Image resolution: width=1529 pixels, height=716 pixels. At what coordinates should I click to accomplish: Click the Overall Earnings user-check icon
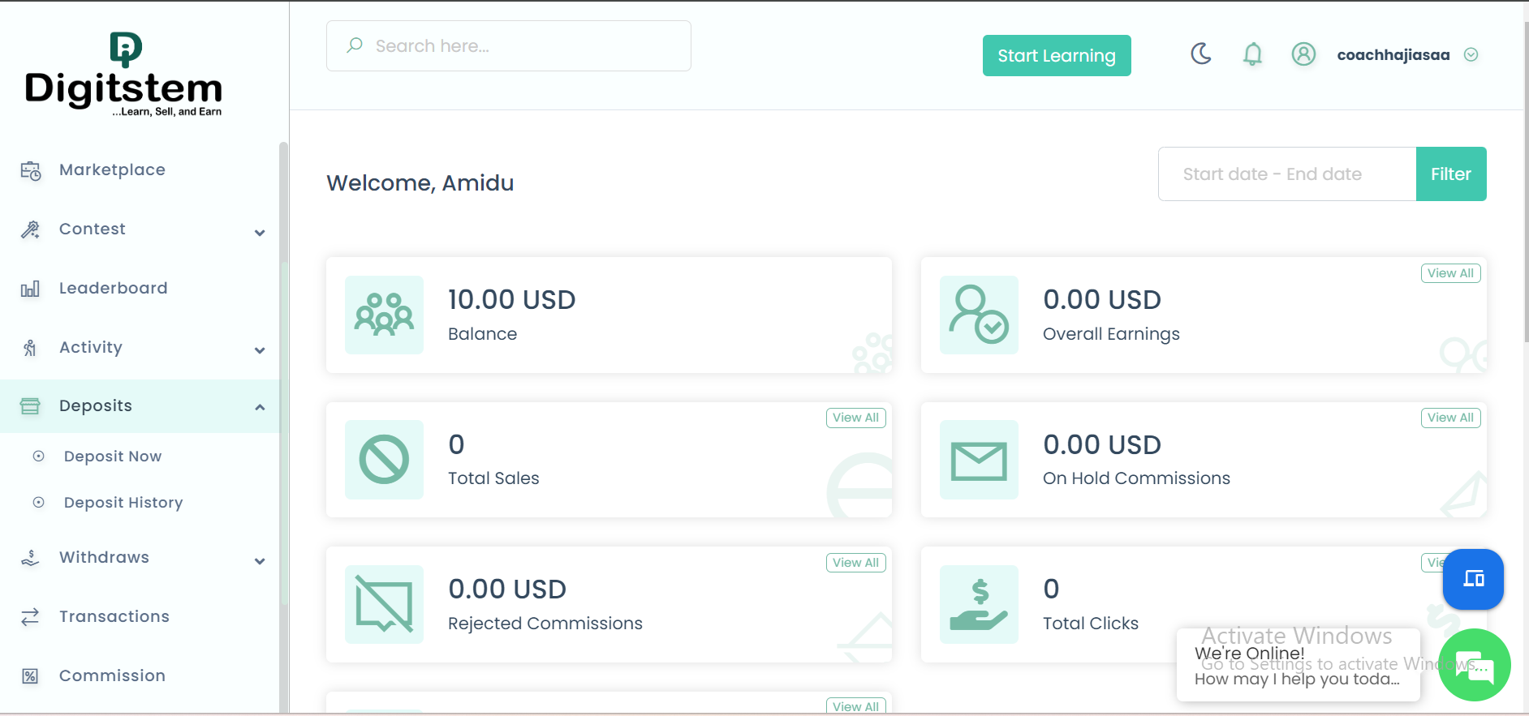[979, 315]
